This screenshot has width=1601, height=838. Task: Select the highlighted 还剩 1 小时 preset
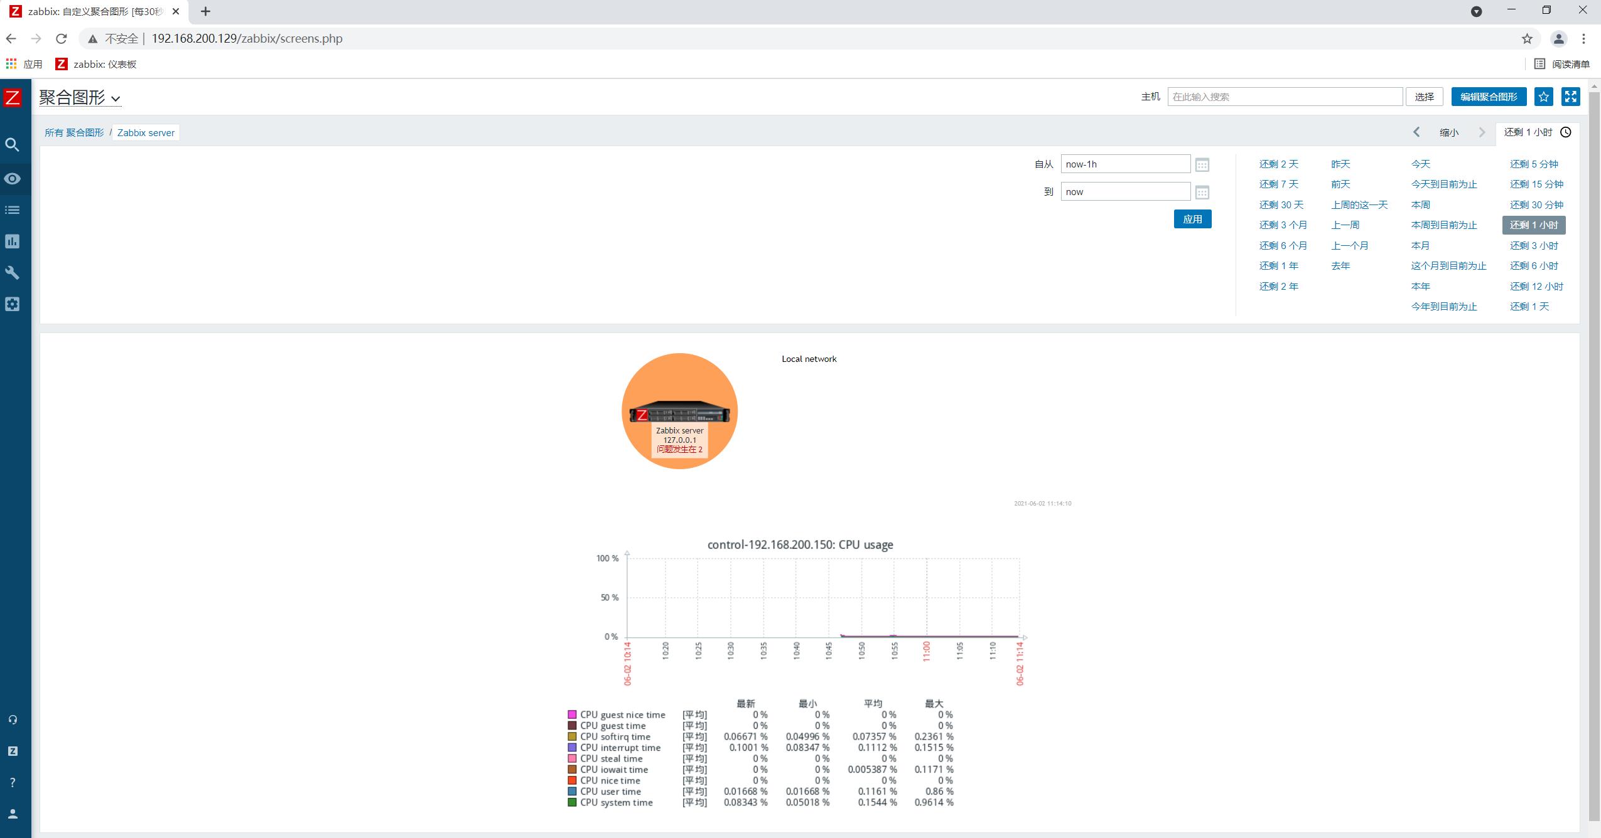(1534, 225)
